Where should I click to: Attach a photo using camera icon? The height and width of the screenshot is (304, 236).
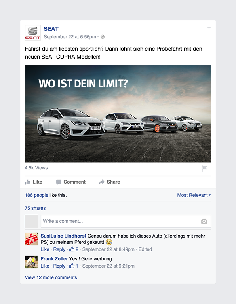point(204,221)
